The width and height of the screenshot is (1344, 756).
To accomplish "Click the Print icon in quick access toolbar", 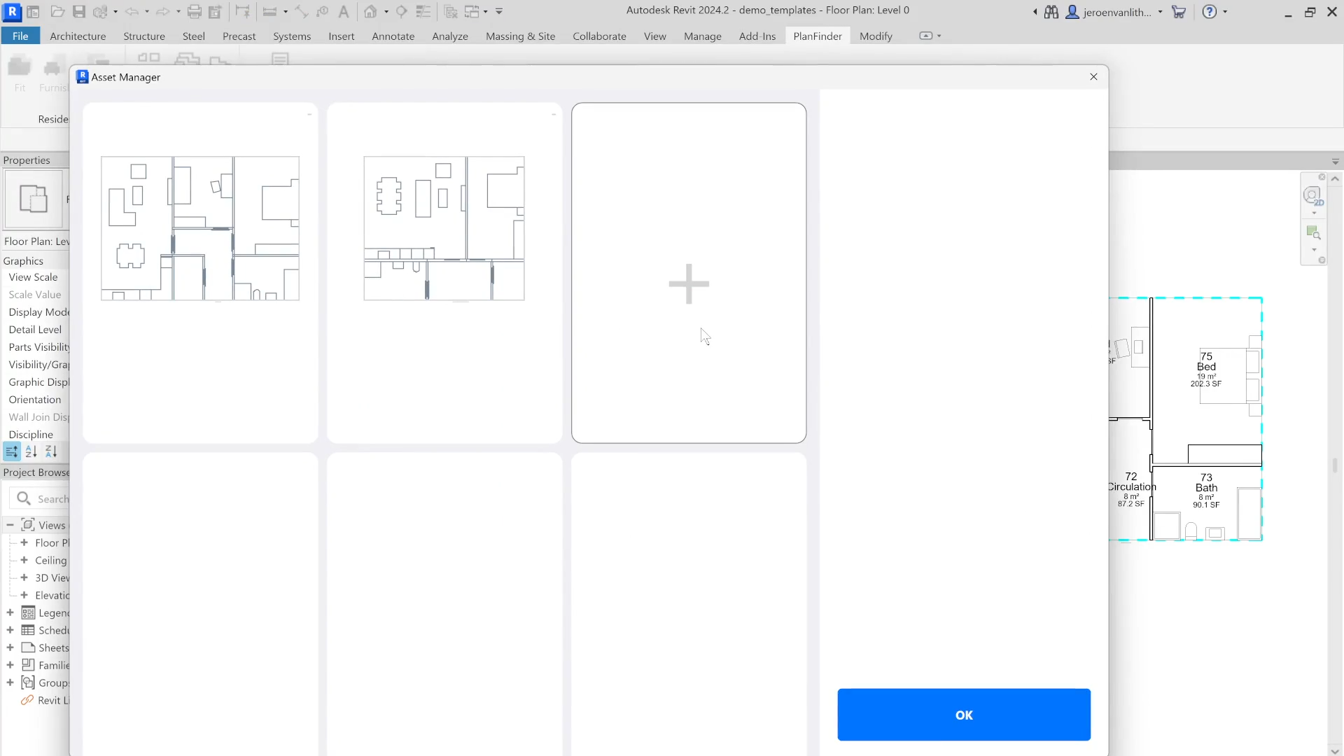I will (x=195, y=11).
